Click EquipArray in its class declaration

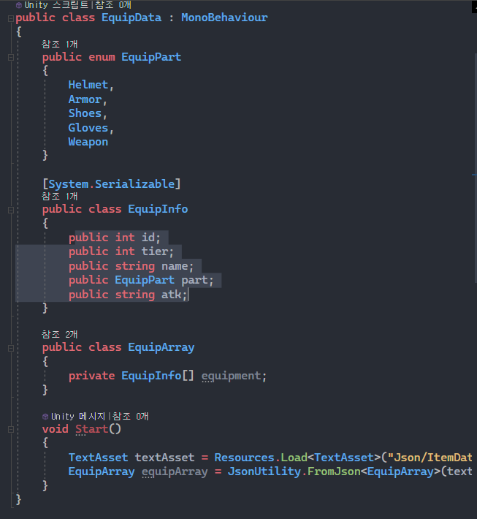pyautogui.click(x=161, y=347)
